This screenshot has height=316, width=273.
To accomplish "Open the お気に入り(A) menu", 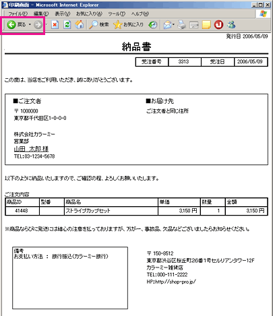I will point(89,14).
